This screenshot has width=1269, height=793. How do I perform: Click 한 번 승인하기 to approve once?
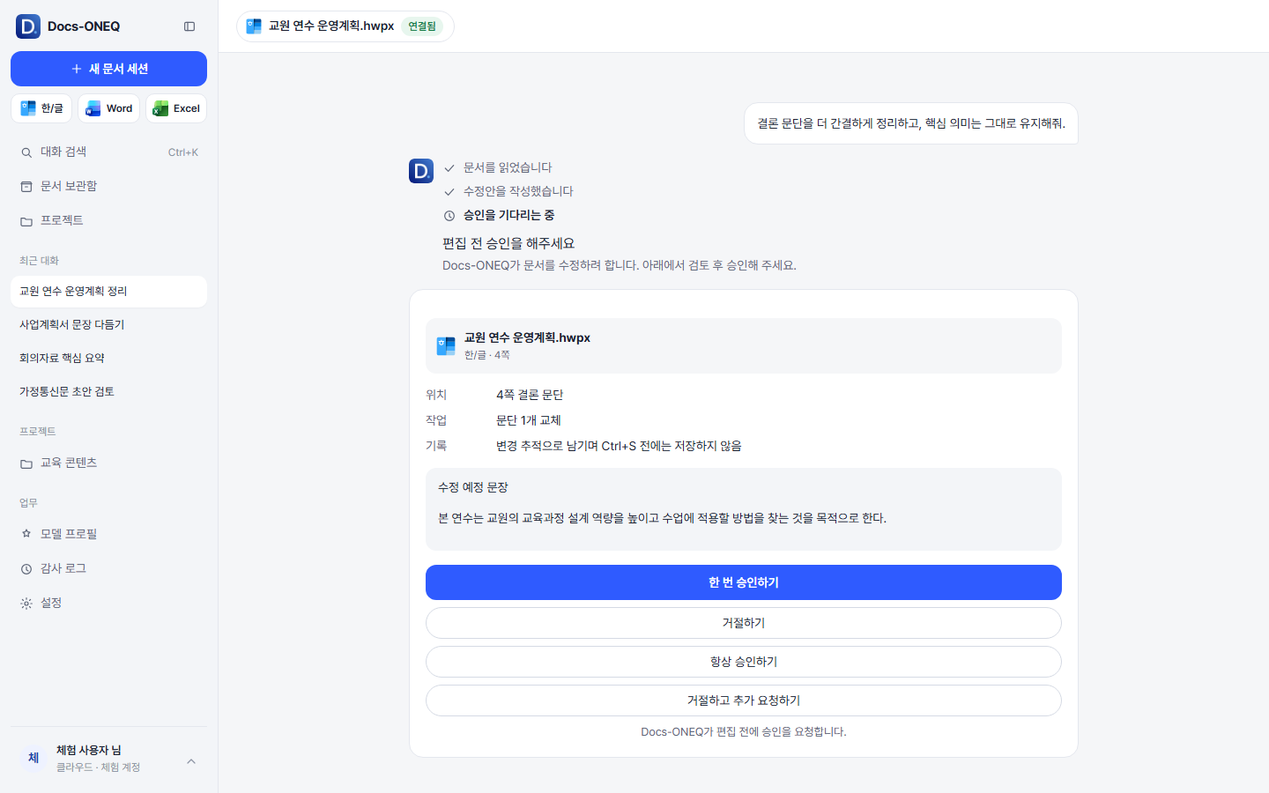744,582
